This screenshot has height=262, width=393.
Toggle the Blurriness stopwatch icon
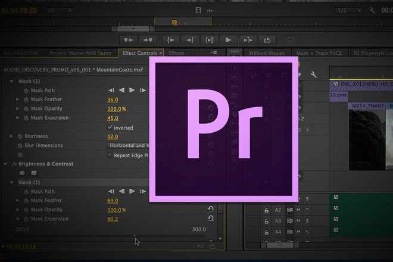click(20, 136)
